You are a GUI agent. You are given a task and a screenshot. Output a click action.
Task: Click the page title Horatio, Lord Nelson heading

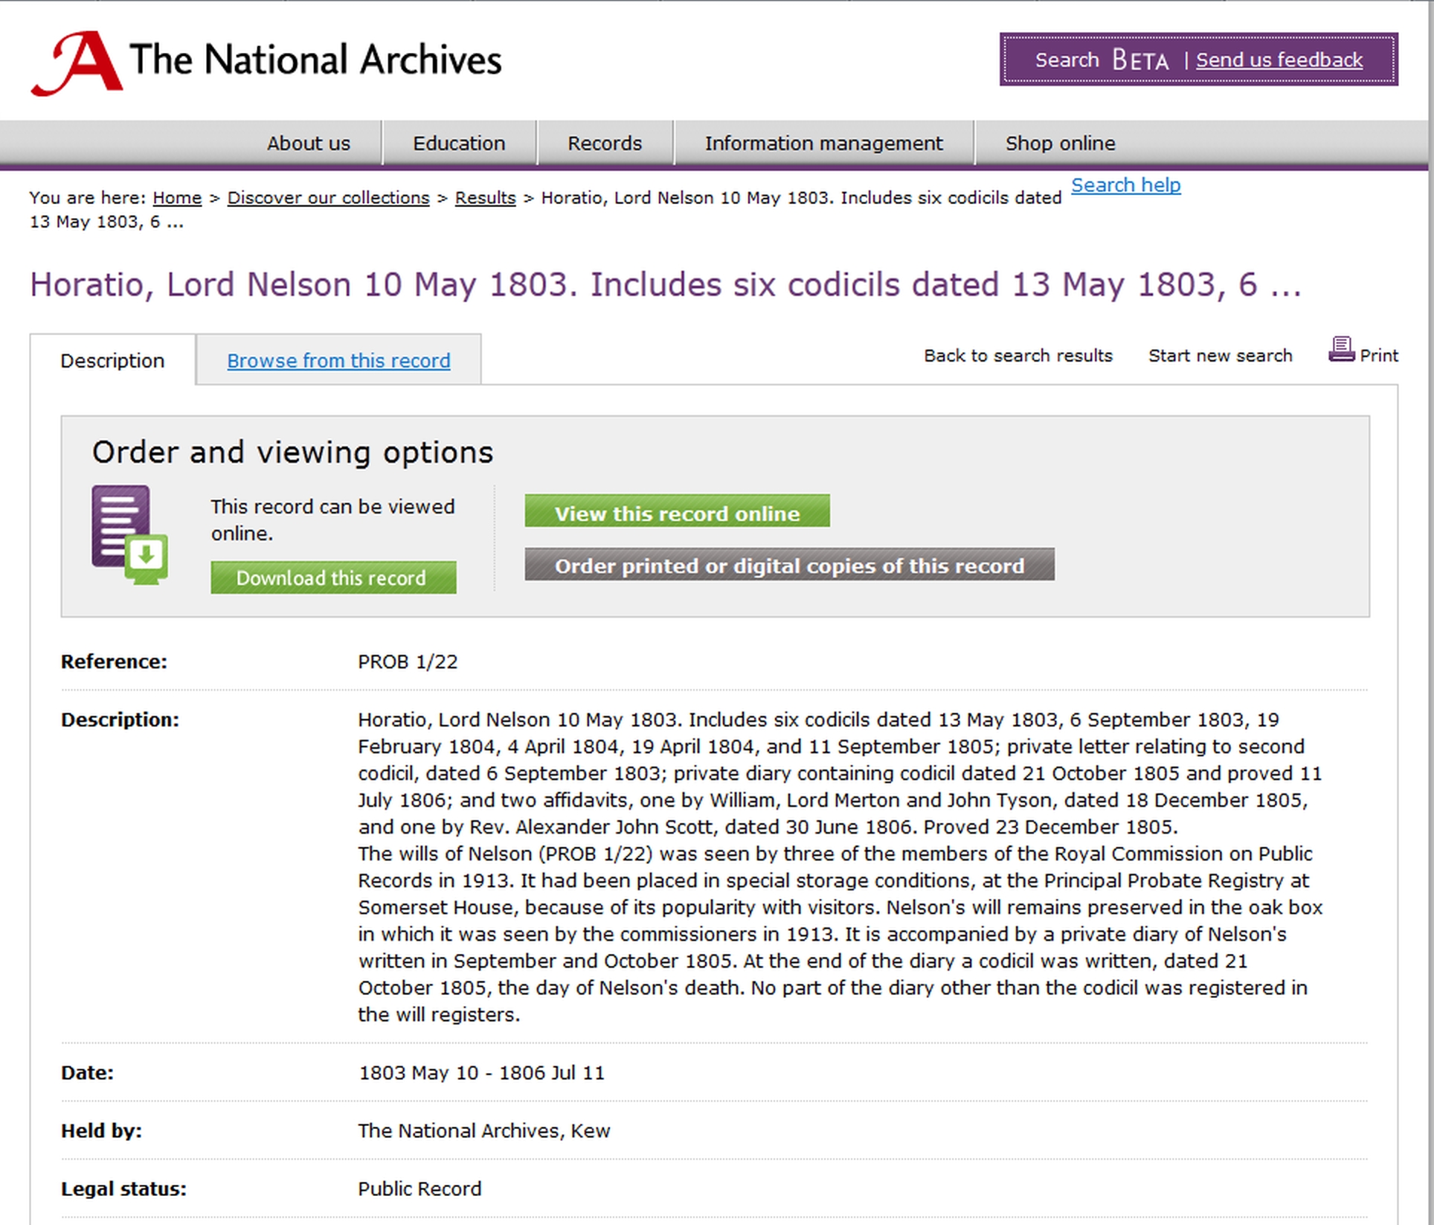click(666, 285)
